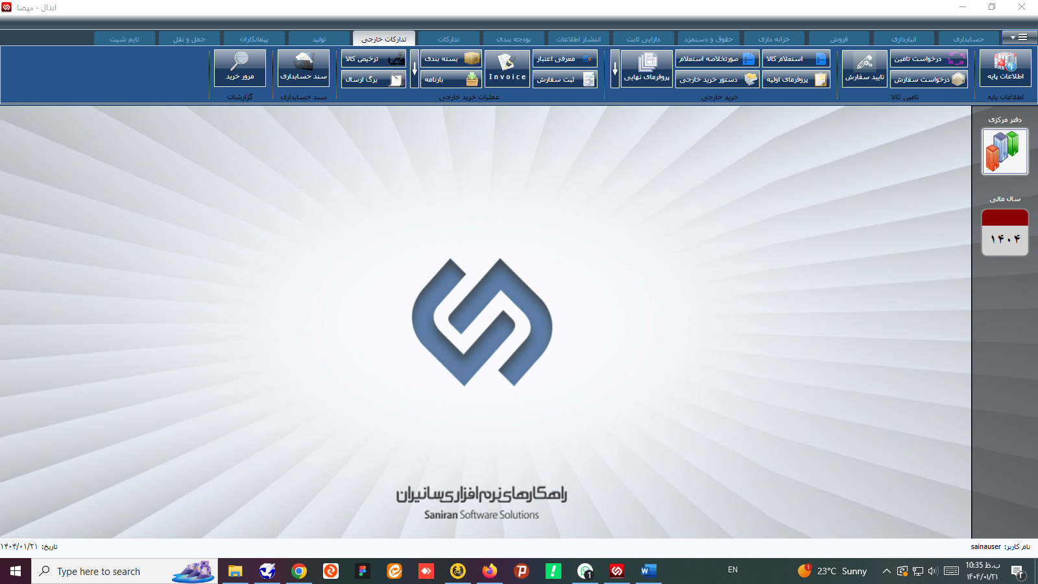Open سند حسابداری (accounting document) icon
Image resolution: width=1038 pixels, height=584 pixels.
pyautogui.click(x=304, y=67)
